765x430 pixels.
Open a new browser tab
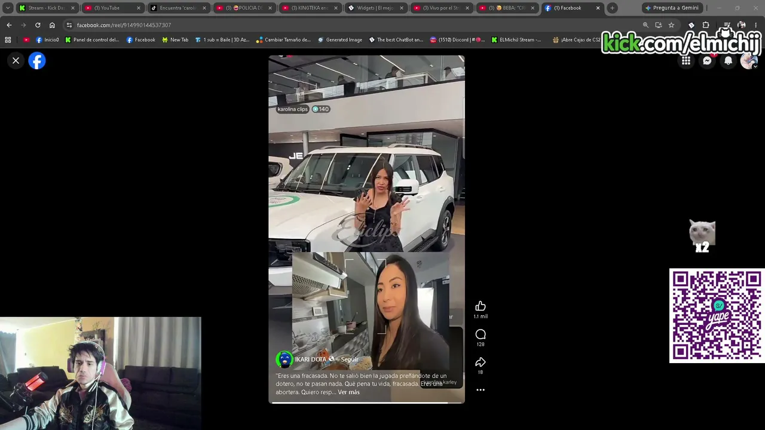click(x=612, y=8)
